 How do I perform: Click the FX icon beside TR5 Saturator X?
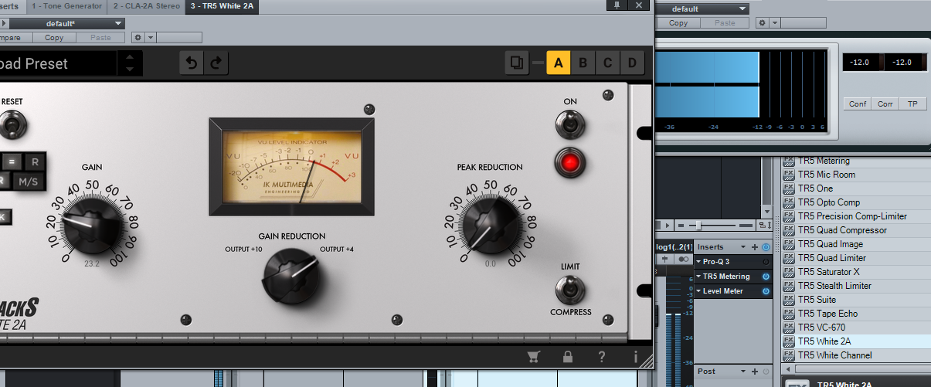pos(789,272)
